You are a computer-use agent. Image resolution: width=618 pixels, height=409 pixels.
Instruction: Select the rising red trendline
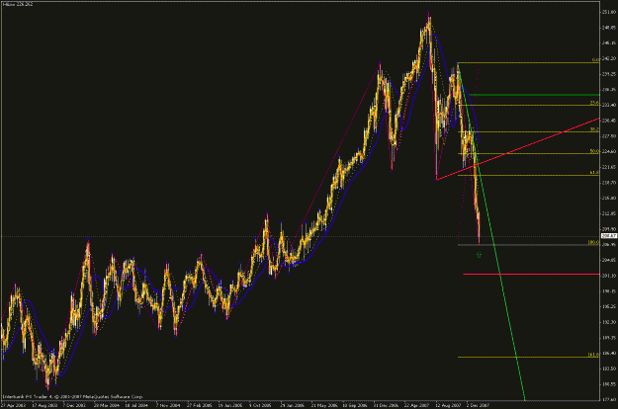pyautogui.click(x=518, y=149)
